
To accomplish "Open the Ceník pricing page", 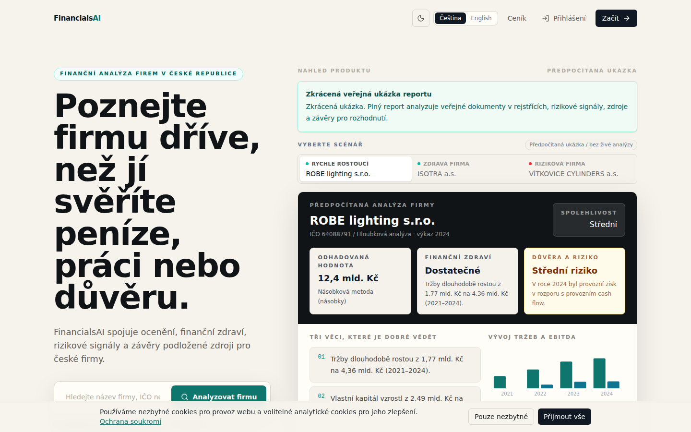I will tap(517, 18).
